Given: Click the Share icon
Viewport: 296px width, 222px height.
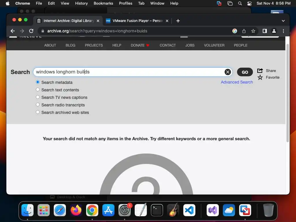Looking at the screenshot, I should 260,71.
